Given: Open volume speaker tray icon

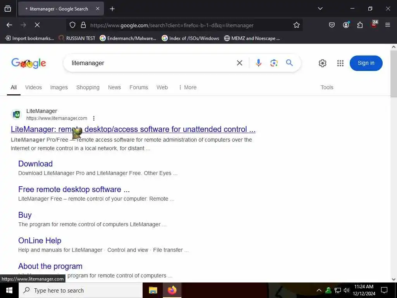Looking at the screenshot, I should (x=347, y=290).
